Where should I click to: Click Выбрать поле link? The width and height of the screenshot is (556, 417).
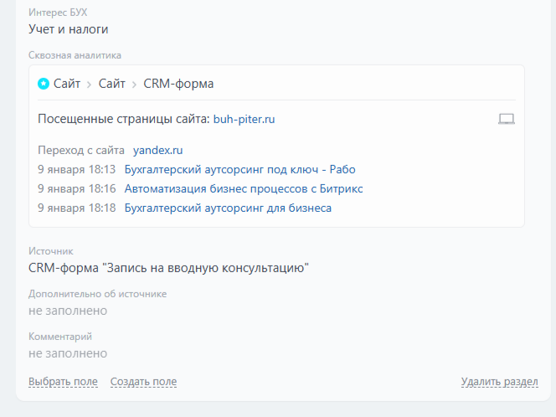[63, 382]
